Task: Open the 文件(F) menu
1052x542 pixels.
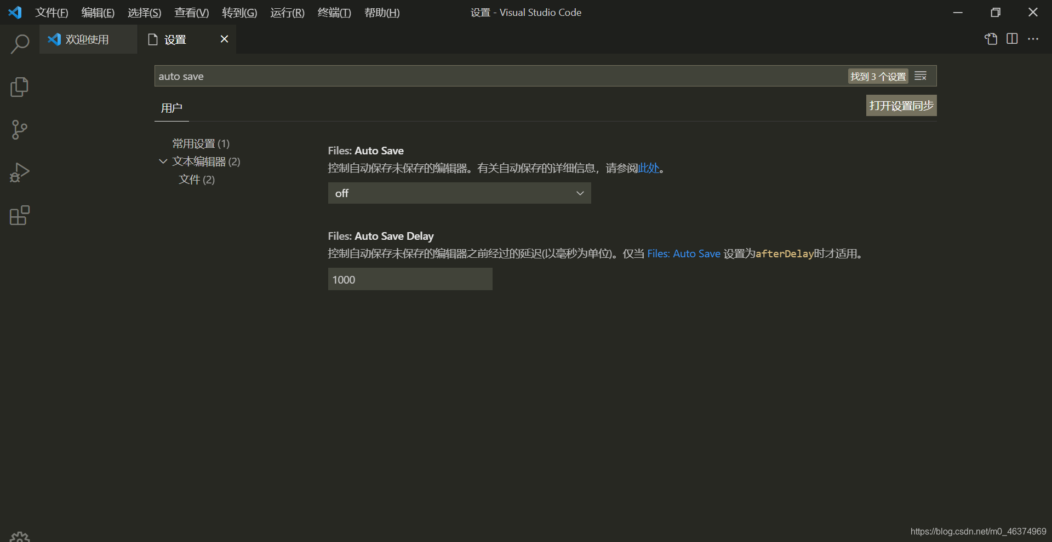Action: coord(52,13)
